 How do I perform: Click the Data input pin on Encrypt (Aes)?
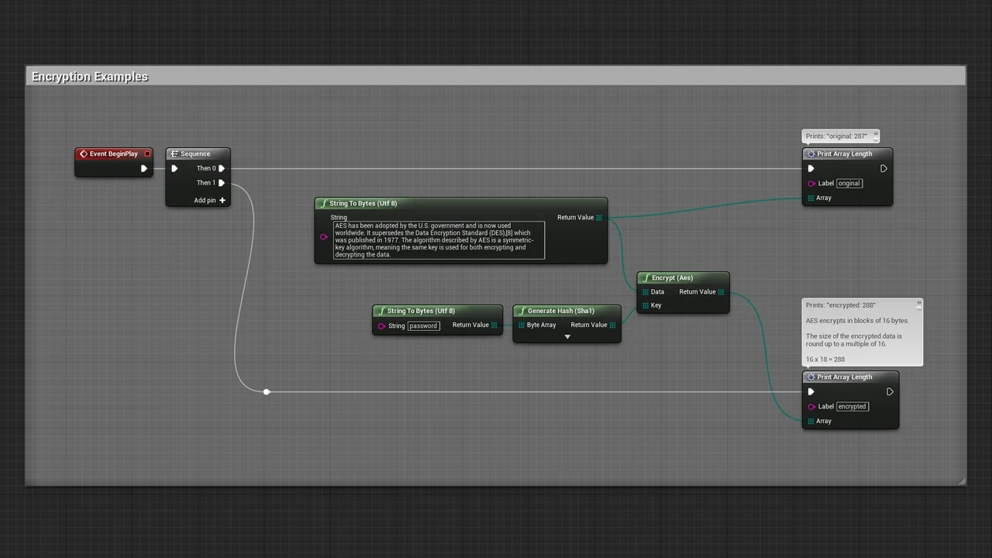pos(646,292)
